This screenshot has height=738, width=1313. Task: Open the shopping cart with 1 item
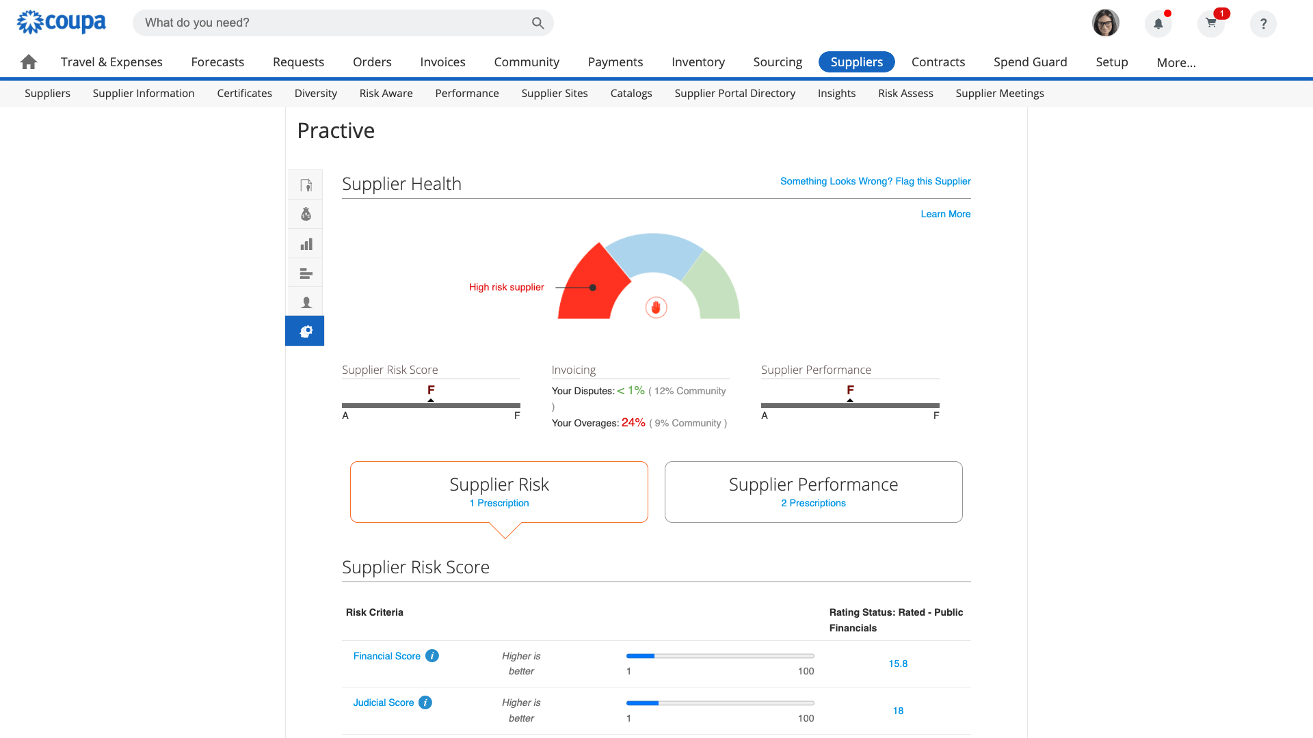[x=1211, y=23]
